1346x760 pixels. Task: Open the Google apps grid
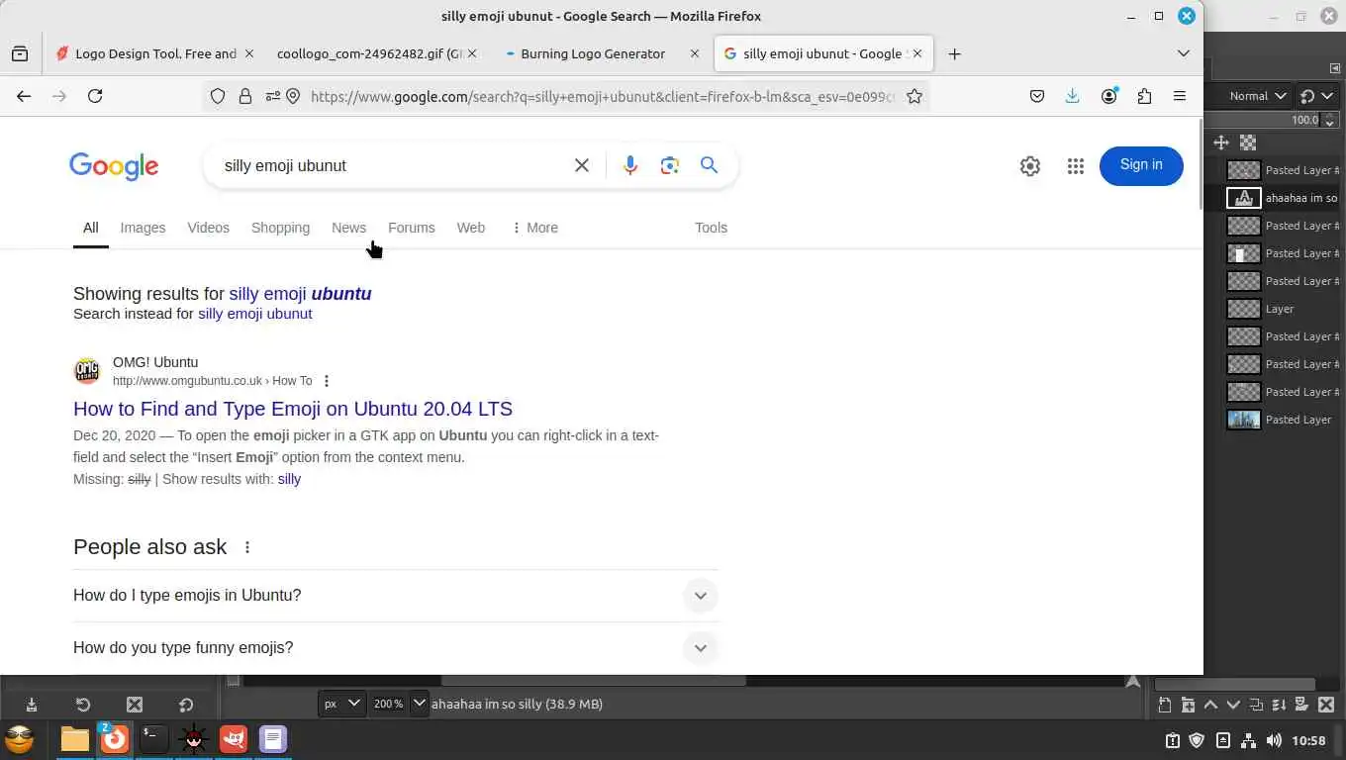point(1076,166)
